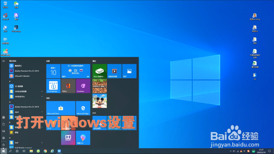Open the 3D 查看器 app entry
The height and width of the screenshot is (154, 274).
click(26, 86)
